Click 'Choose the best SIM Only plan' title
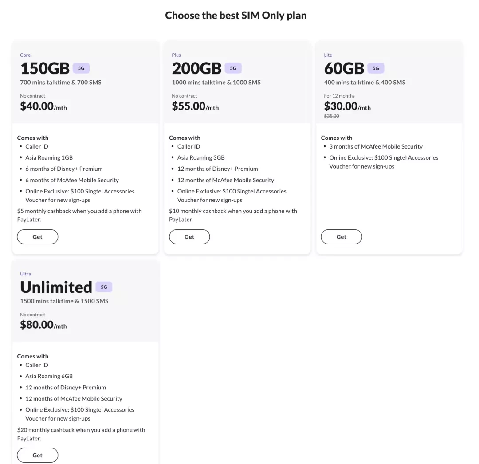 (x=236, y=15)
